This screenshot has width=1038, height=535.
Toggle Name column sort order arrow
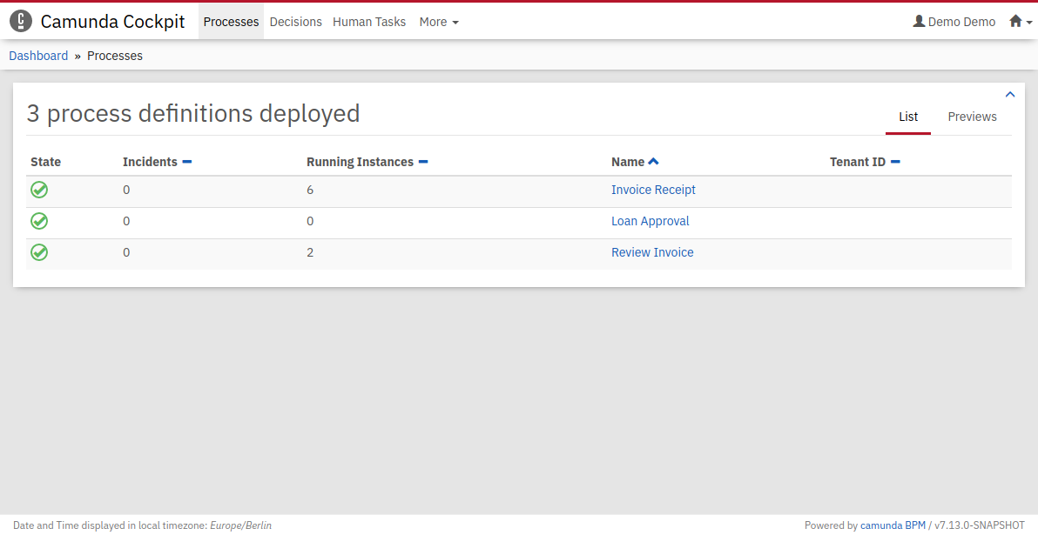click(x=653, y=162)
